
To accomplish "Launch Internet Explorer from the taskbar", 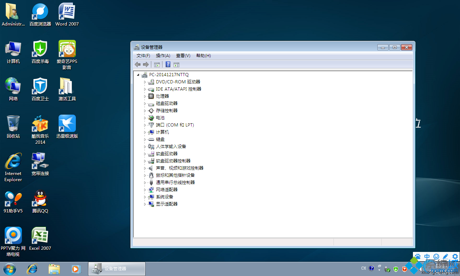I will coord(32,268).
